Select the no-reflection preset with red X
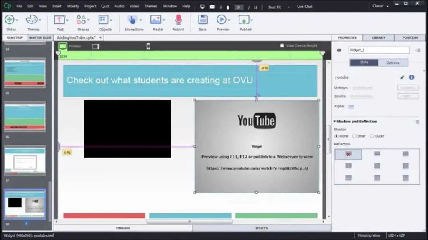 [x=348, y=154]
